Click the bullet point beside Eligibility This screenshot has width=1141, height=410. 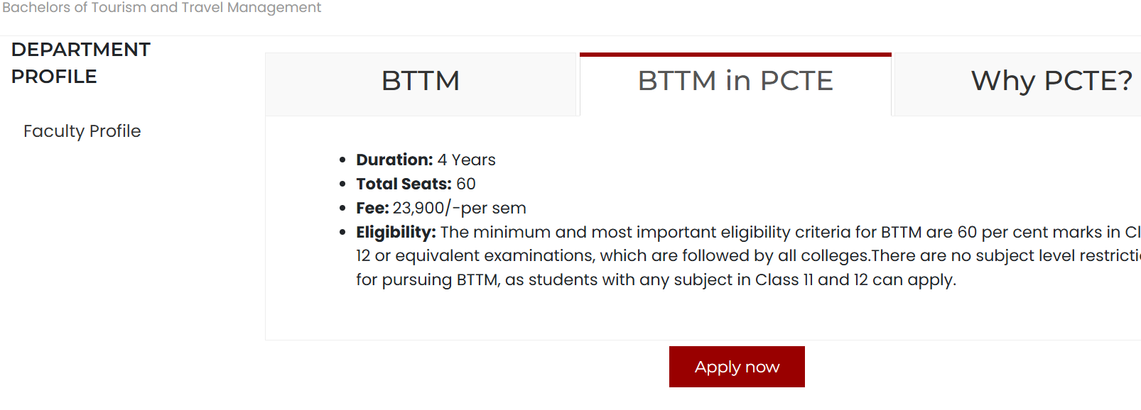pos(342,233)
